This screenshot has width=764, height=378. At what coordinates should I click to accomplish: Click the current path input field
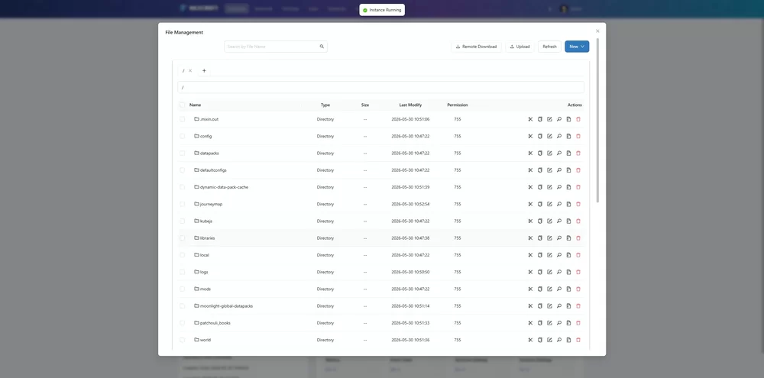pyautogui.click(x=380, y=87)
